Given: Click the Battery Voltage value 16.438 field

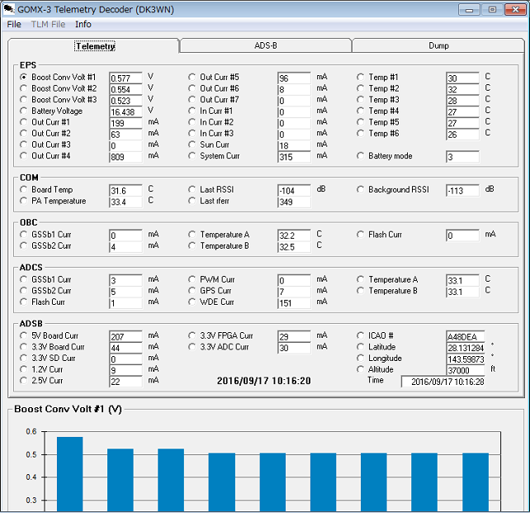Looking at the screenshot, I should 125,112.
